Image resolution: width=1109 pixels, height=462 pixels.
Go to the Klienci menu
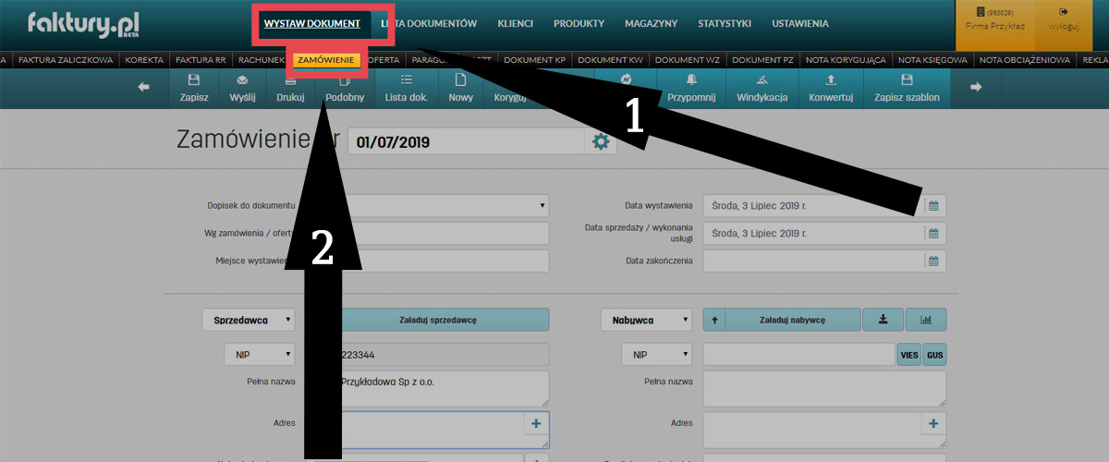[515, 23]
